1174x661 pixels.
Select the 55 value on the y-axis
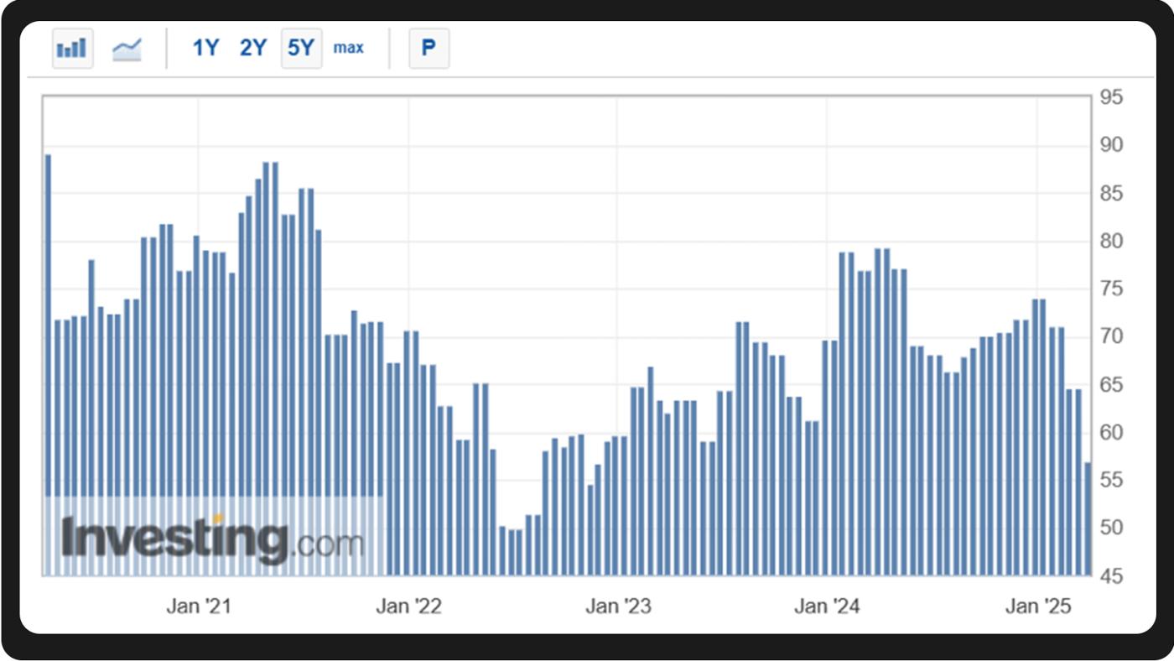[x=1111, y=481]
